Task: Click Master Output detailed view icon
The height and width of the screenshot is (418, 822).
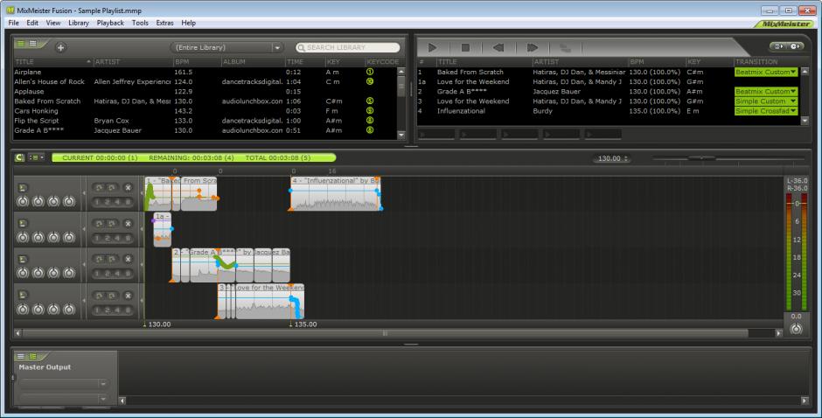Action: tap(21, 357)
